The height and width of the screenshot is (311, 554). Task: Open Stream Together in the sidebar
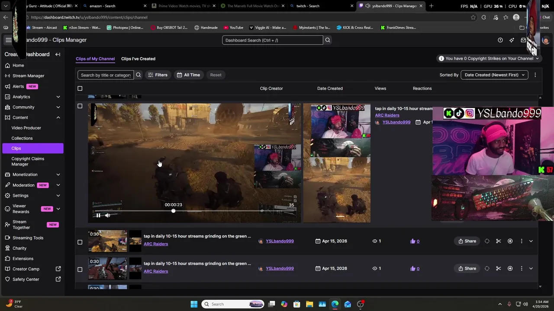[21, 225]
